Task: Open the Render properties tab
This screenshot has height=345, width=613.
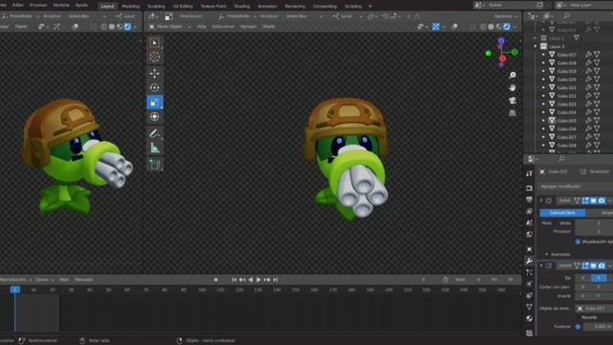Action: pyautogui.click(x=530, y=188)
